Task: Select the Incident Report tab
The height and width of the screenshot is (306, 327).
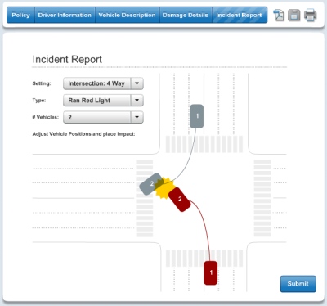Action: pyautogui.click(x=239, y=15)
